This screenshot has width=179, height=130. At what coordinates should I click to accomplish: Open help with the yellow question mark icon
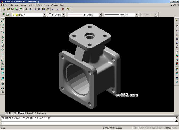click(x=68, y=9)
